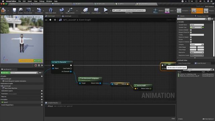
Task: Toggle Expose on Spawn checkbox
Action: [191, 37]
